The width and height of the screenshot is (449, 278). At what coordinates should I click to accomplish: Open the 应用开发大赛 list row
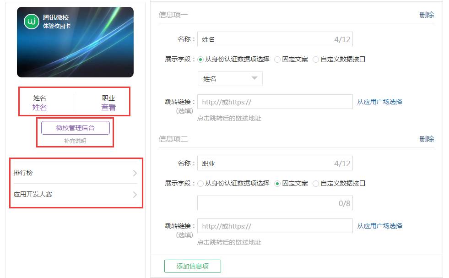tap(76, 195)
